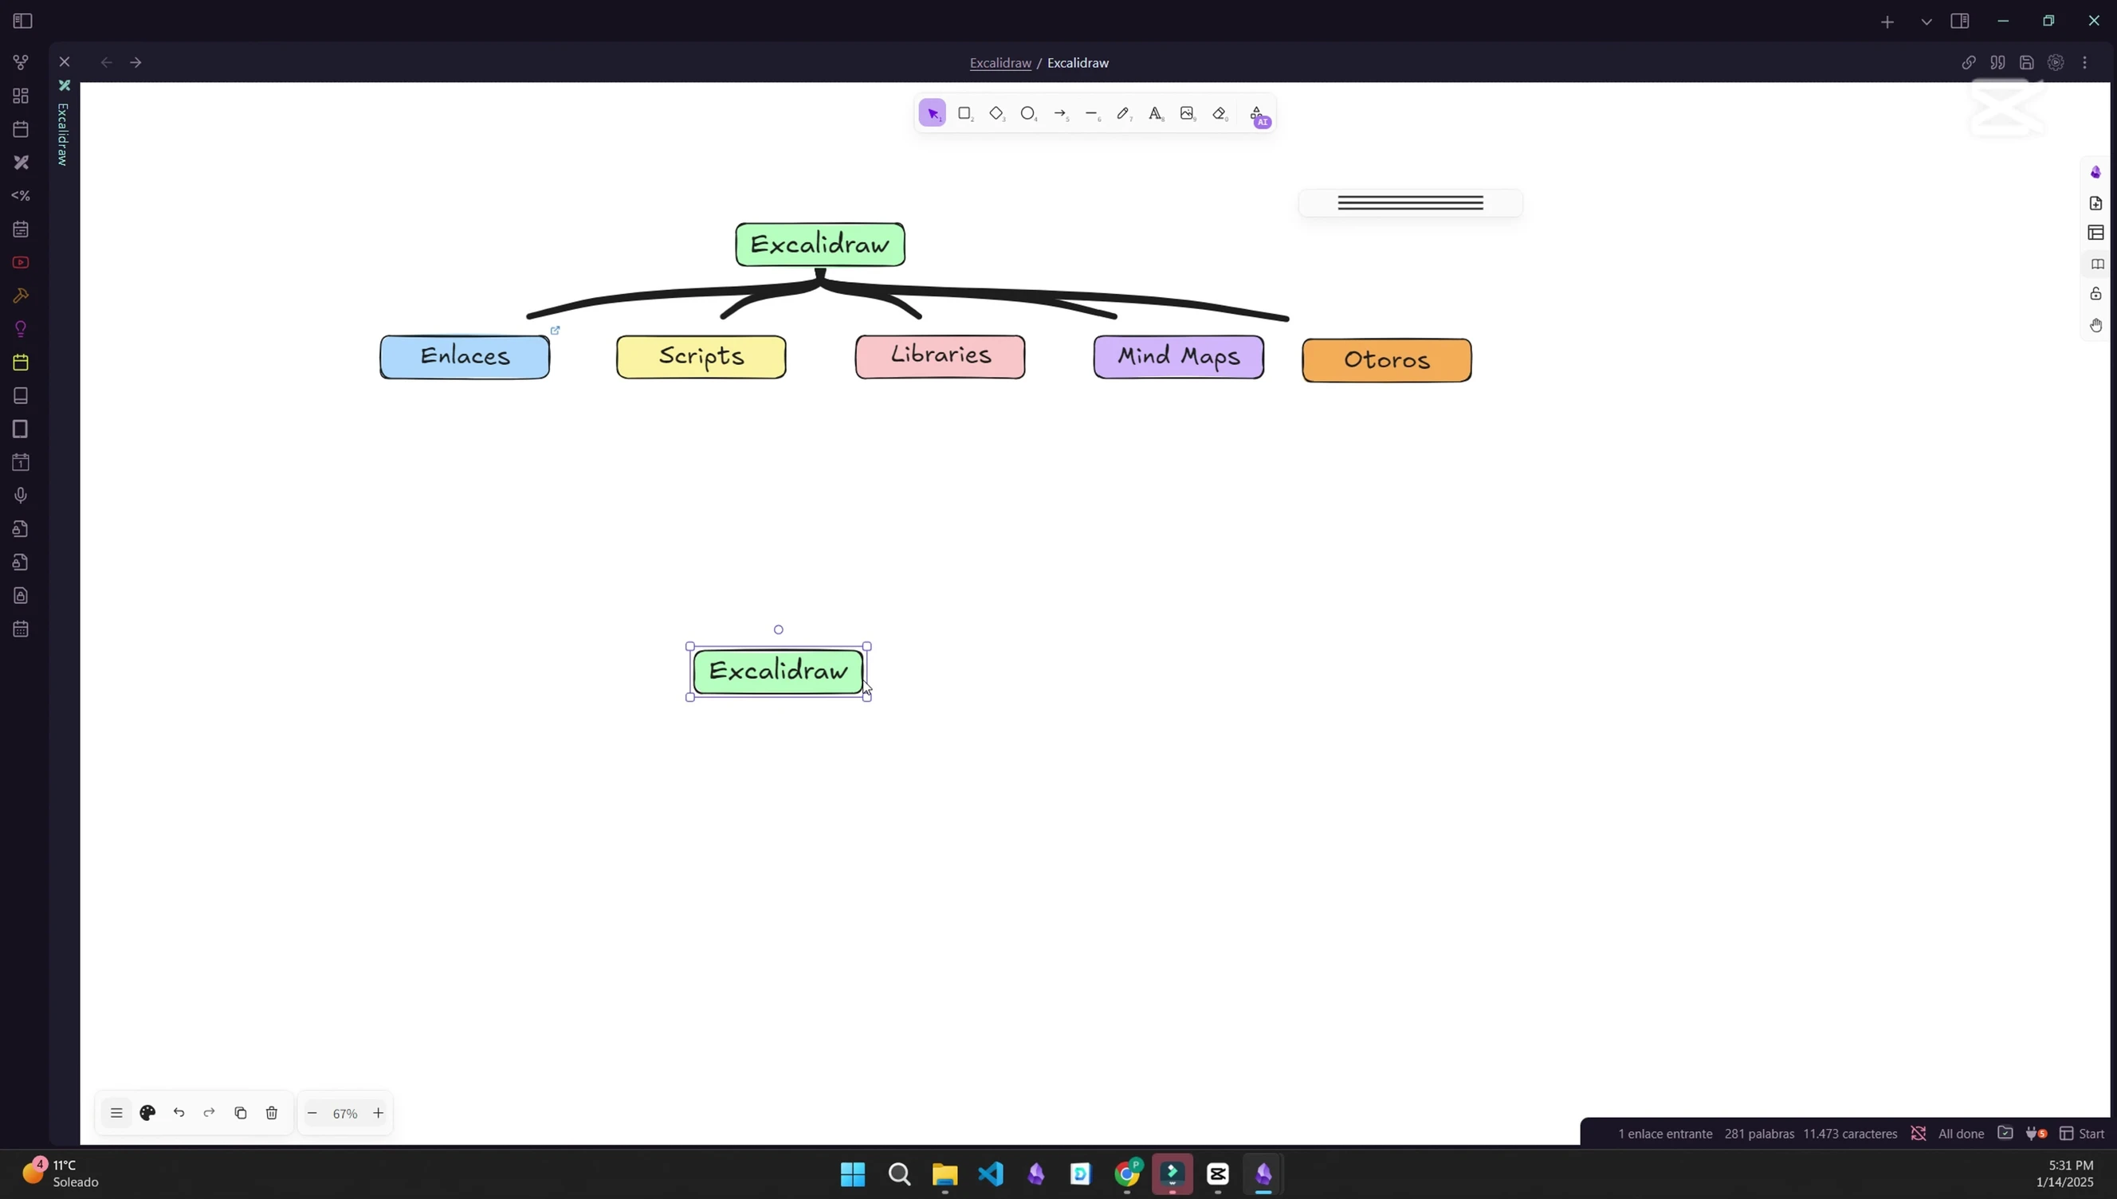Screen dimensions: 2117x1199
Task: Activate the Eraser tool
Action: point(1220,114)
